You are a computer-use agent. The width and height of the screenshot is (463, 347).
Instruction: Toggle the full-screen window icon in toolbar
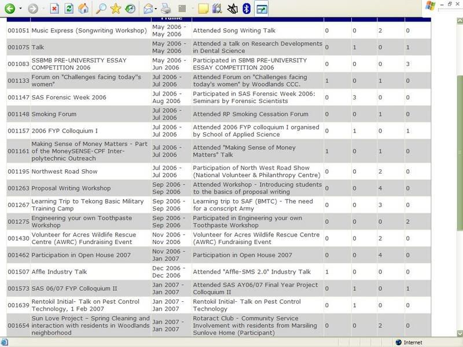click(x=262, y=9)
